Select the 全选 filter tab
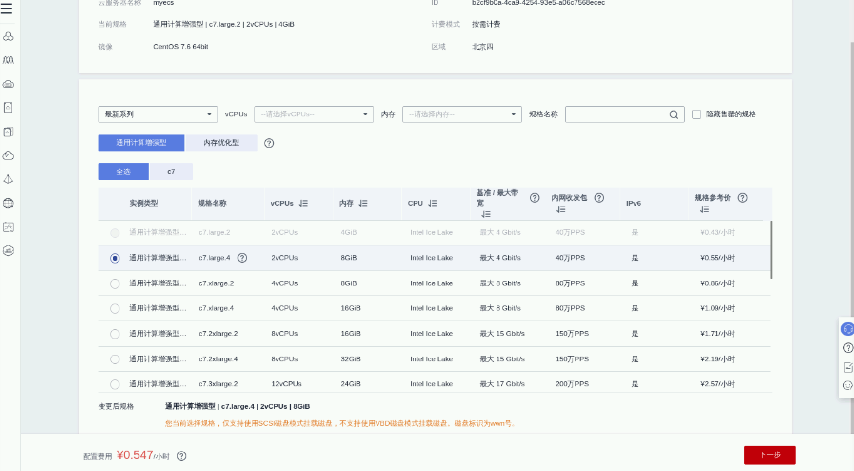The width and height of the screenshot is (854, 471). coord(123,171)
